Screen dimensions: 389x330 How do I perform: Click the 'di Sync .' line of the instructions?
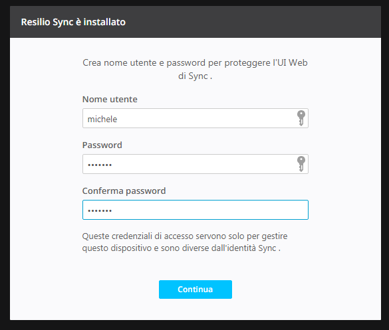[195, 76]
